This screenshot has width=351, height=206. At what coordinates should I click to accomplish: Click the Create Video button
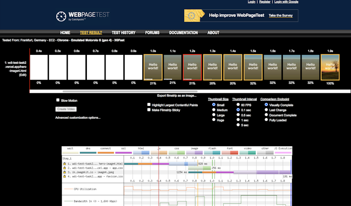66,109
